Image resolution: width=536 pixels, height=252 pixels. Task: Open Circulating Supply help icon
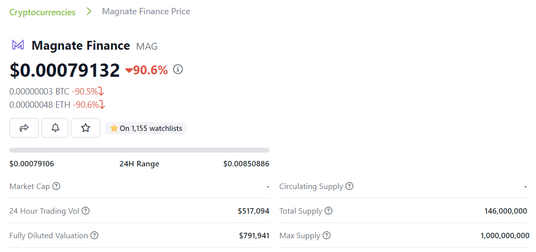coord(349,187)
